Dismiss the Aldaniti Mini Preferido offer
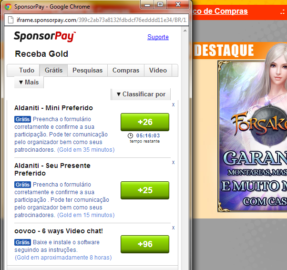This screenshot has height=270, width=287. coord(173,105)
